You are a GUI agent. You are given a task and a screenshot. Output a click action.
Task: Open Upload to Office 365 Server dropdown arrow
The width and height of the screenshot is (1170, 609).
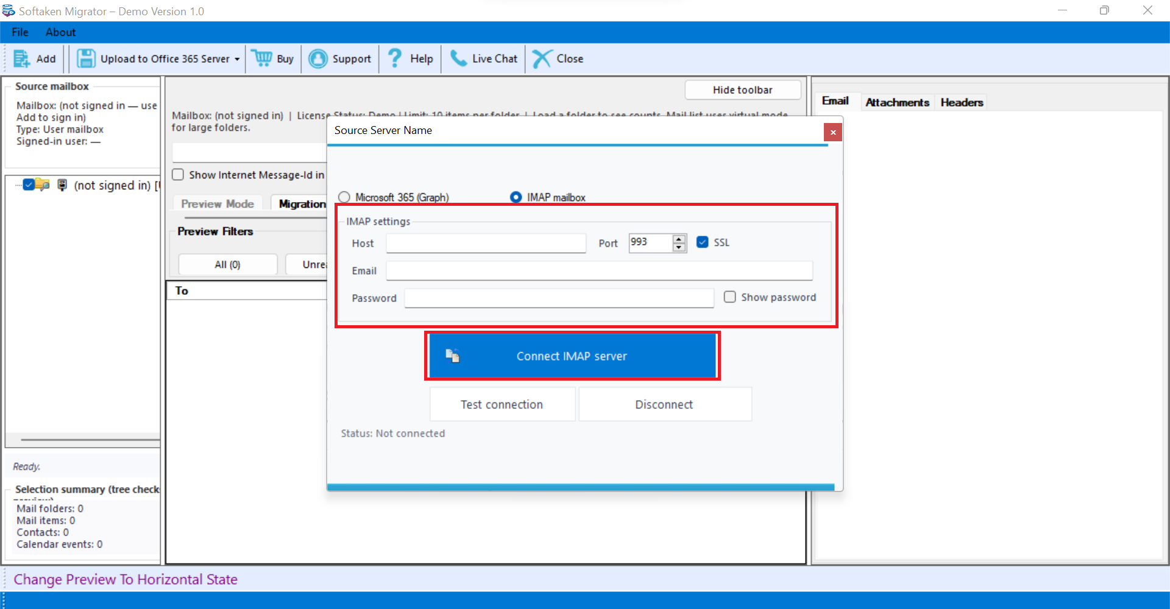(237, 59)
